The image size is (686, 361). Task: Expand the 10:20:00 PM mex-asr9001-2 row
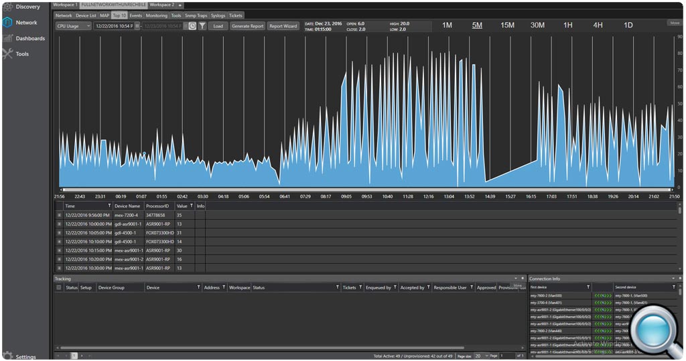(59, 259)
